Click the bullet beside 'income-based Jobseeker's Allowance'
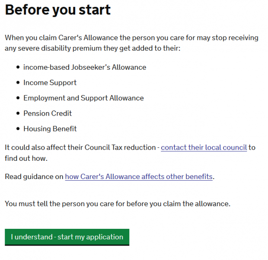268x260 pixels. pyautogui.click(x=18, y=68)
